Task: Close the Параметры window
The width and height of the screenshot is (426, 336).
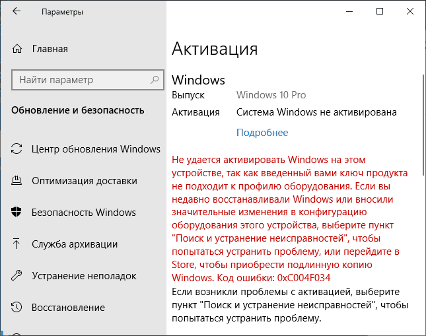Action: pyautogui.click(x=410, y=11)
